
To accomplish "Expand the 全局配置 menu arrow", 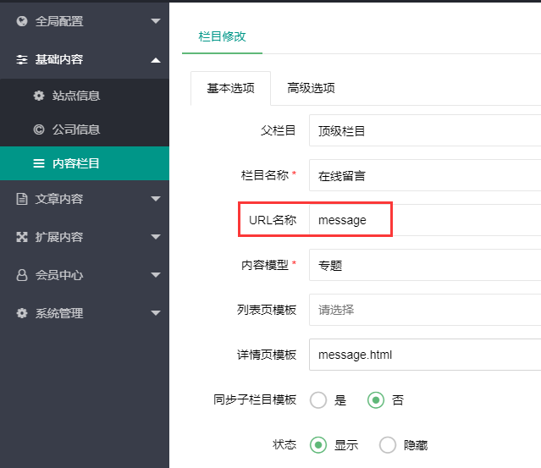I will [x=155, y=21].
